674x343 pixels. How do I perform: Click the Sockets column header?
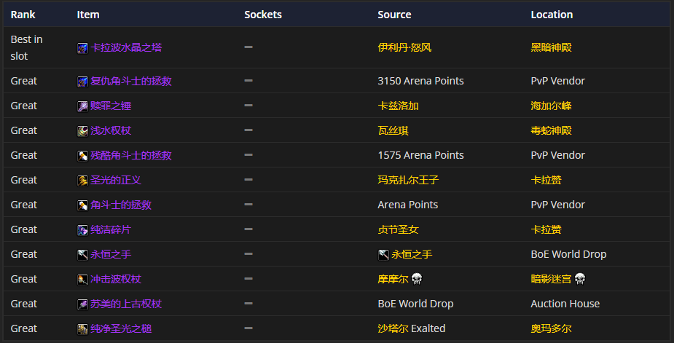pos(263,15)
